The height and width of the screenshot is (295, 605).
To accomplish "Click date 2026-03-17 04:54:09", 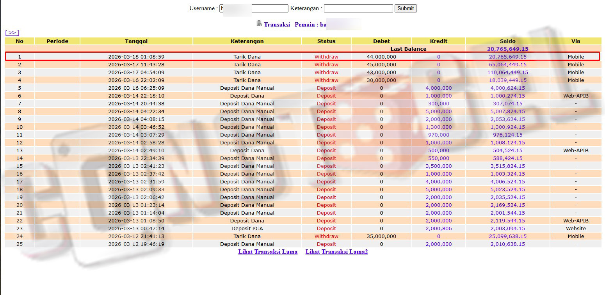I will pos(136,72).
